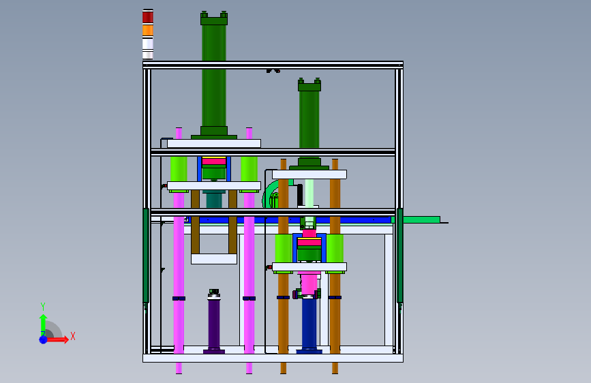Select the top aluminum frame beam
This screenshot has height=383, width=591.
[x=273, y=65]
